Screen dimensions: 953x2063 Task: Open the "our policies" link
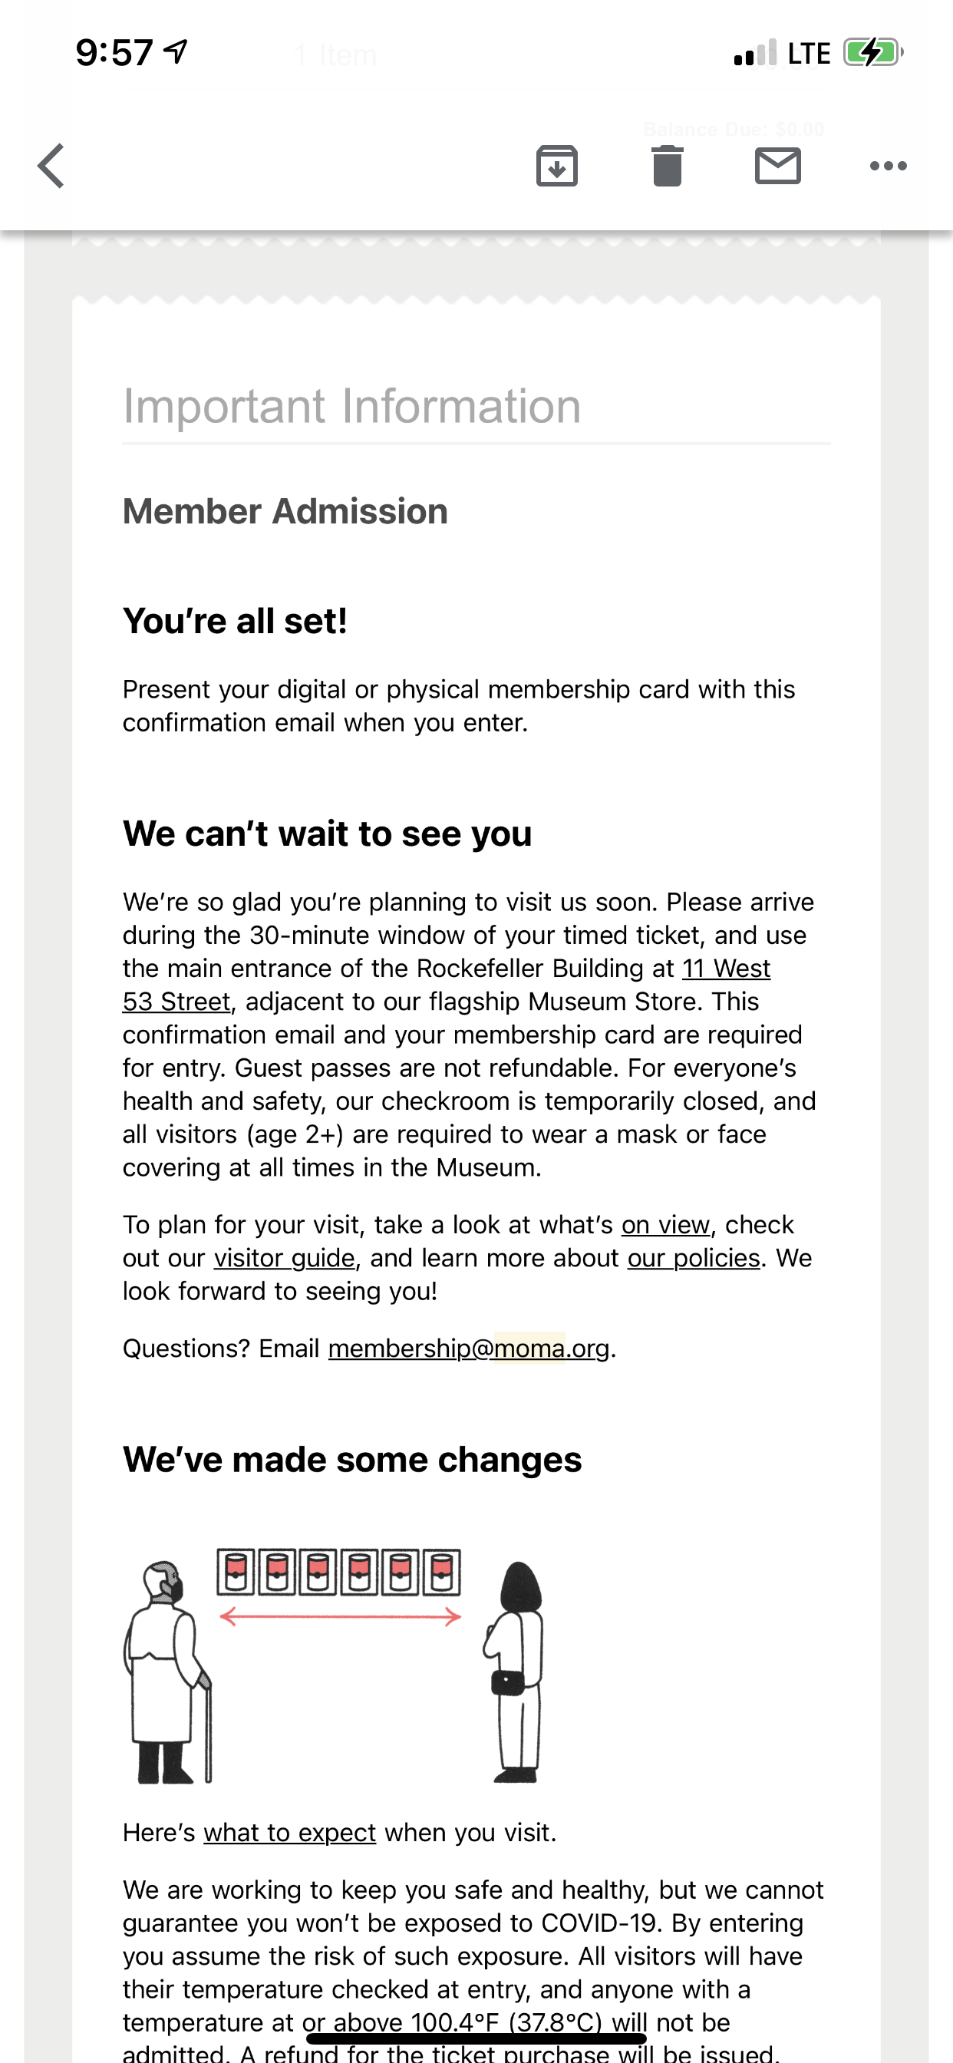[694, 1258]
